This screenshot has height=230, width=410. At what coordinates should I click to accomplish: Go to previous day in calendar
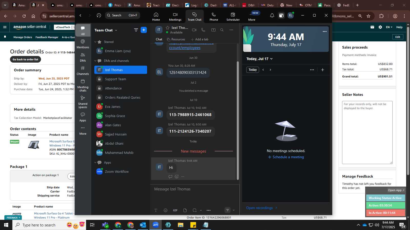[x=263, y=70]
